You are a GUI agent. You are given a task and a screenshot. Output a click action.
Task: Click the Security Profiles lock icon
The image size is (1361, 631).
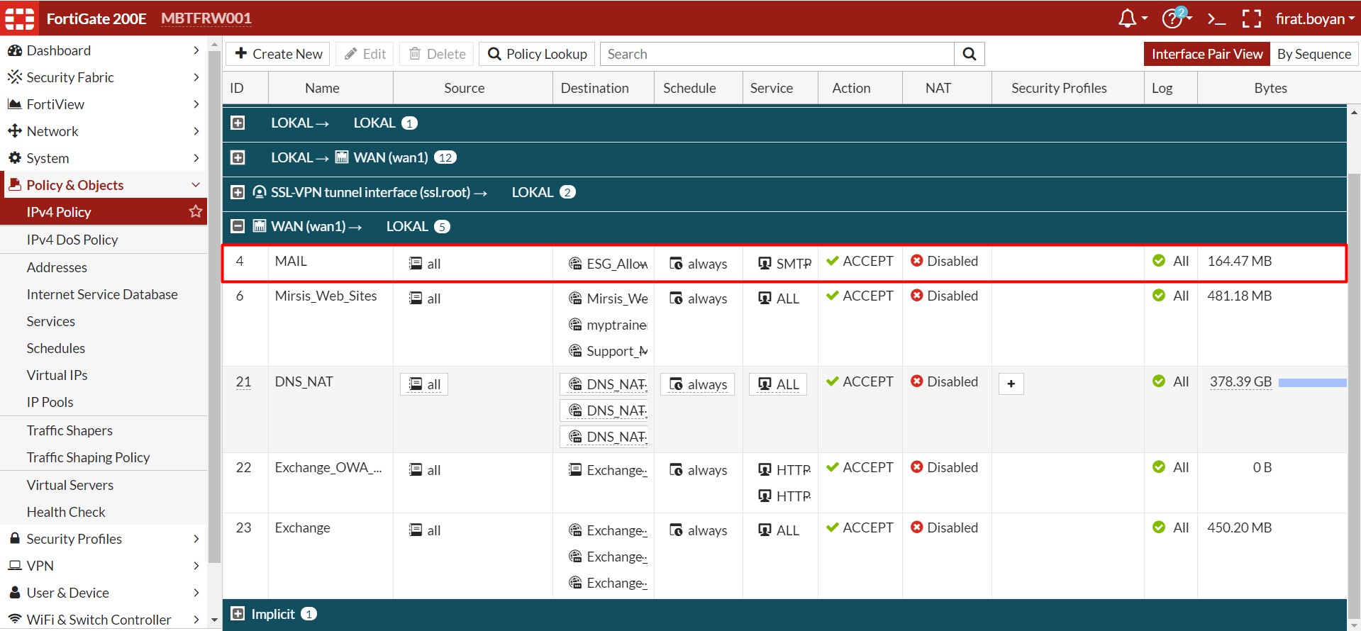[14, 538]
